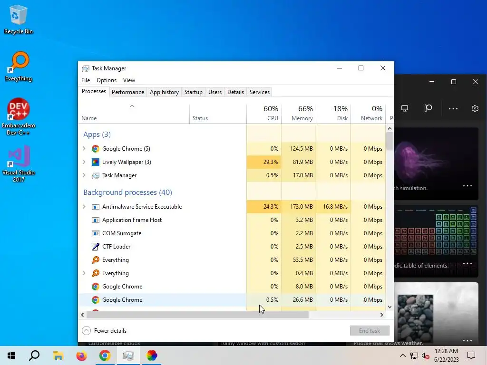Click Google Chrome icon using 8.0 MB
The image size is (487, 365).
95,287
